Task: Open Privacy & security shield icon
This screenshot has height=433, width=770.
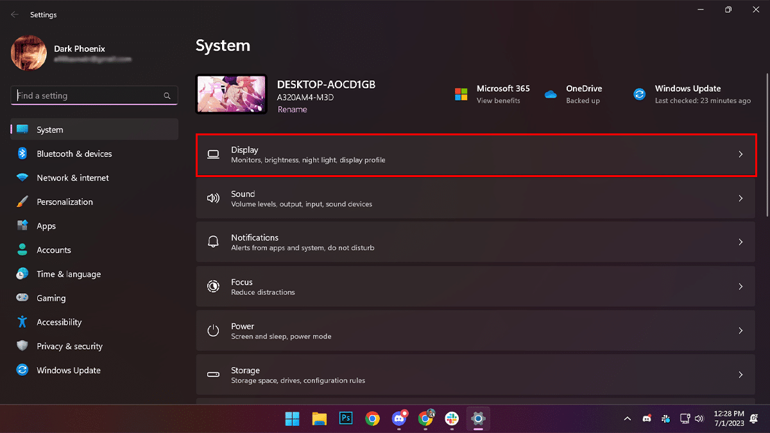Action: pyautogui.click(x=22, y=346)
